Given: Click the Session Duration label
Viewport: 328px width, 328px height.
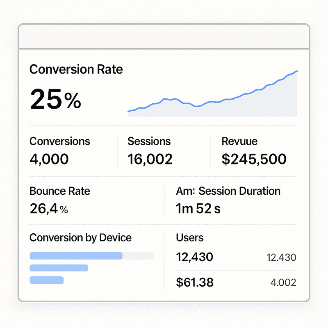Looking at the screenshot, I should tap(228, 191).
